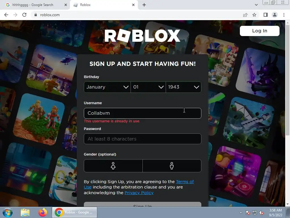290x218 pixels.
Task: Open the Windows Start menu
Action: [x=8, y=212]
